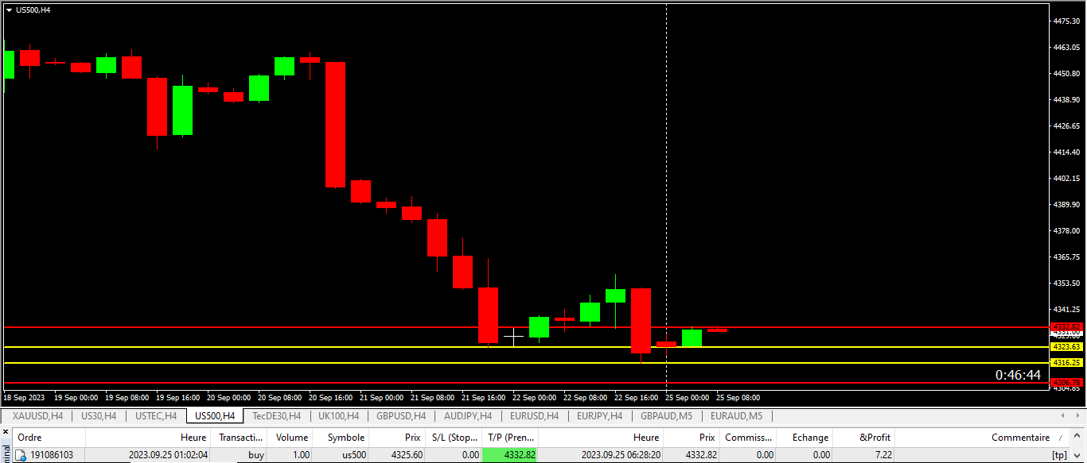Sort by the Volume column header
Image resolution: width=1087 pixels, height=463 pixels.
[290, 438]
